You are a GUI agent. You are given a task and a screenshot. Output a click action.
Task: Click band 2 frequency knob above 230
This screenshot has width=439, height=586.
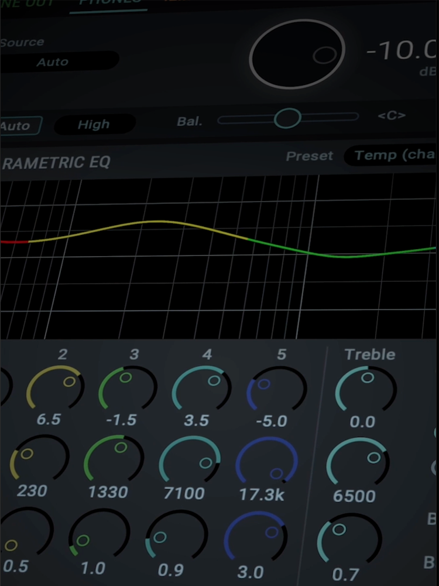tap(39, 458)
